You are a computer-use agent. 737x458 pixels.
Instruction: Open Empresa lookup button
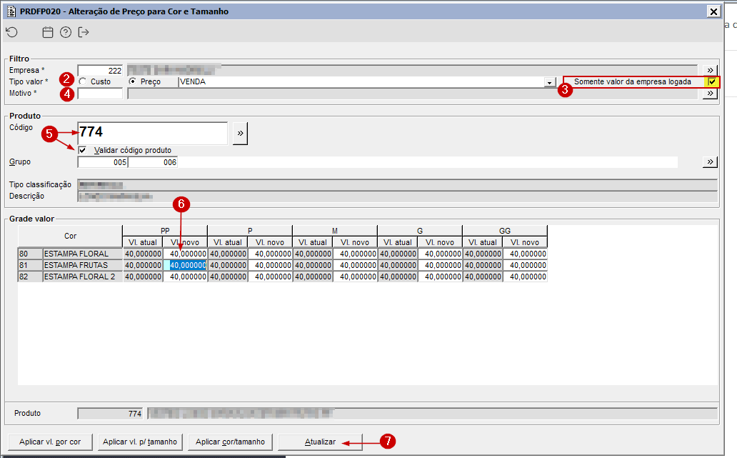(x=710, y=70)
